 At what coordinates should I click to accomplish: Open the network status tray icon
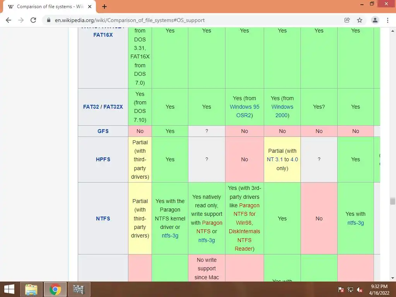pos(350,290)
